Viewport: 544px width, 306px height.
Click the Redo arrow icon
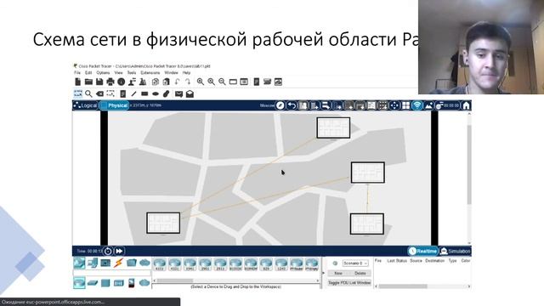tap(188, 82)
